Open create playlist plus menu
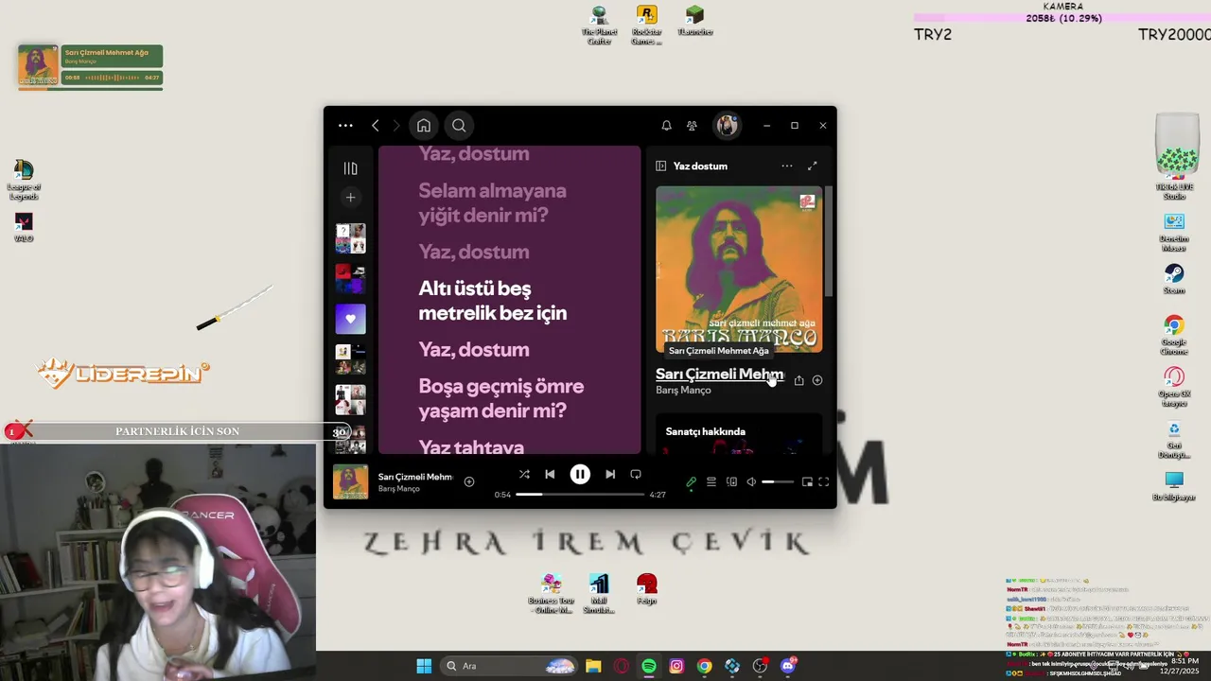Screen dimensions: 1211x681 [350, 198]
